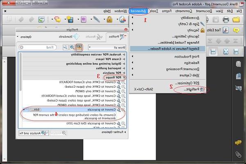
Task: Choose Preflight... from the Advanced menu
Action: pos(168,89)
